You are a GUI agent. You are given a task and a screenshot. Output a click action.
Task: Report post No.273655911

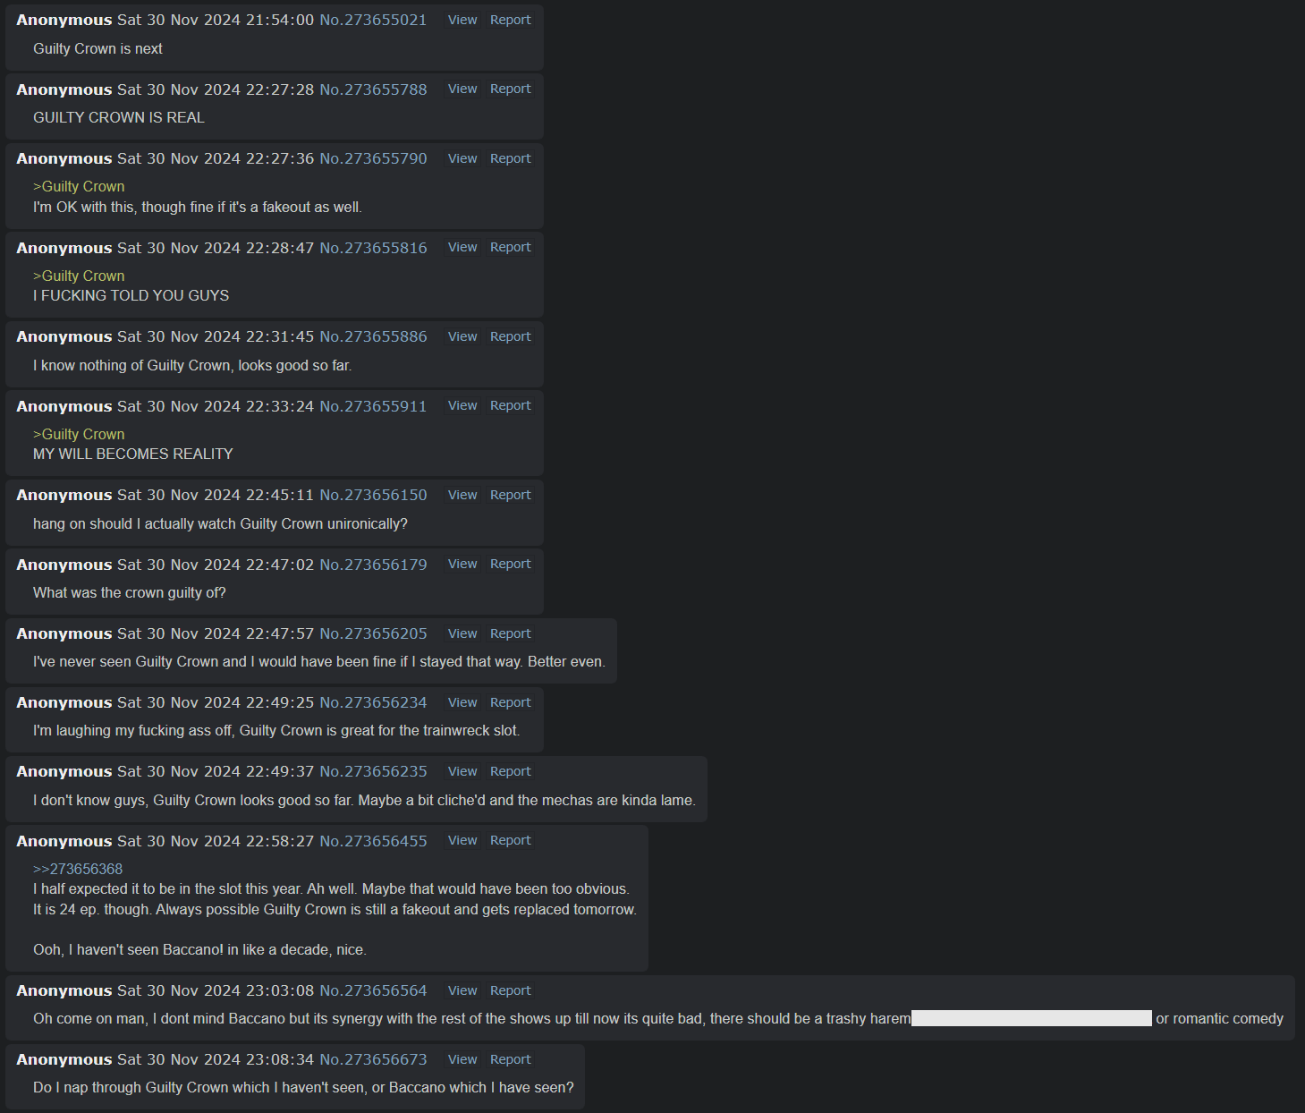click(x=511, y=405)
